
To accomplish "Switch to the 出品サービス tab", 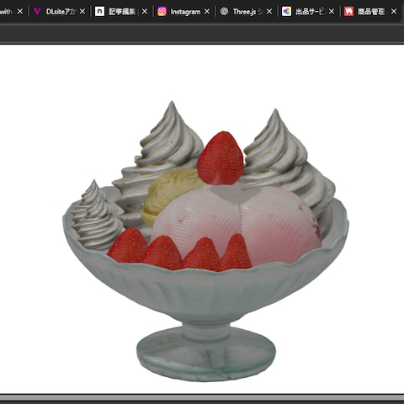I will 309,12.
